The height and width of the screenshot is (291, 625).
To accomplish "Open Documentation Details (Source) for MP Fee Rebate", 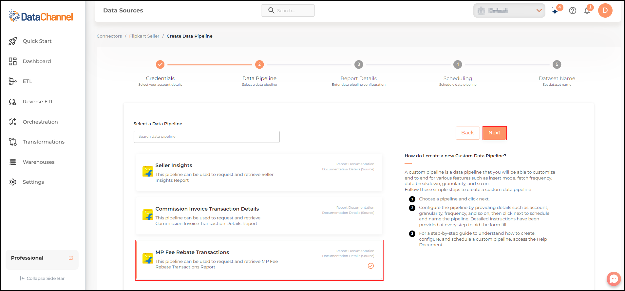I will (x=348, y=256).
